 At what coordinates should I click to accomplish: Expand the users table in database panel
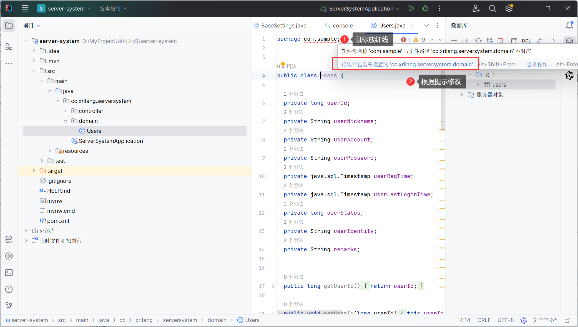(x=478, y=85)
